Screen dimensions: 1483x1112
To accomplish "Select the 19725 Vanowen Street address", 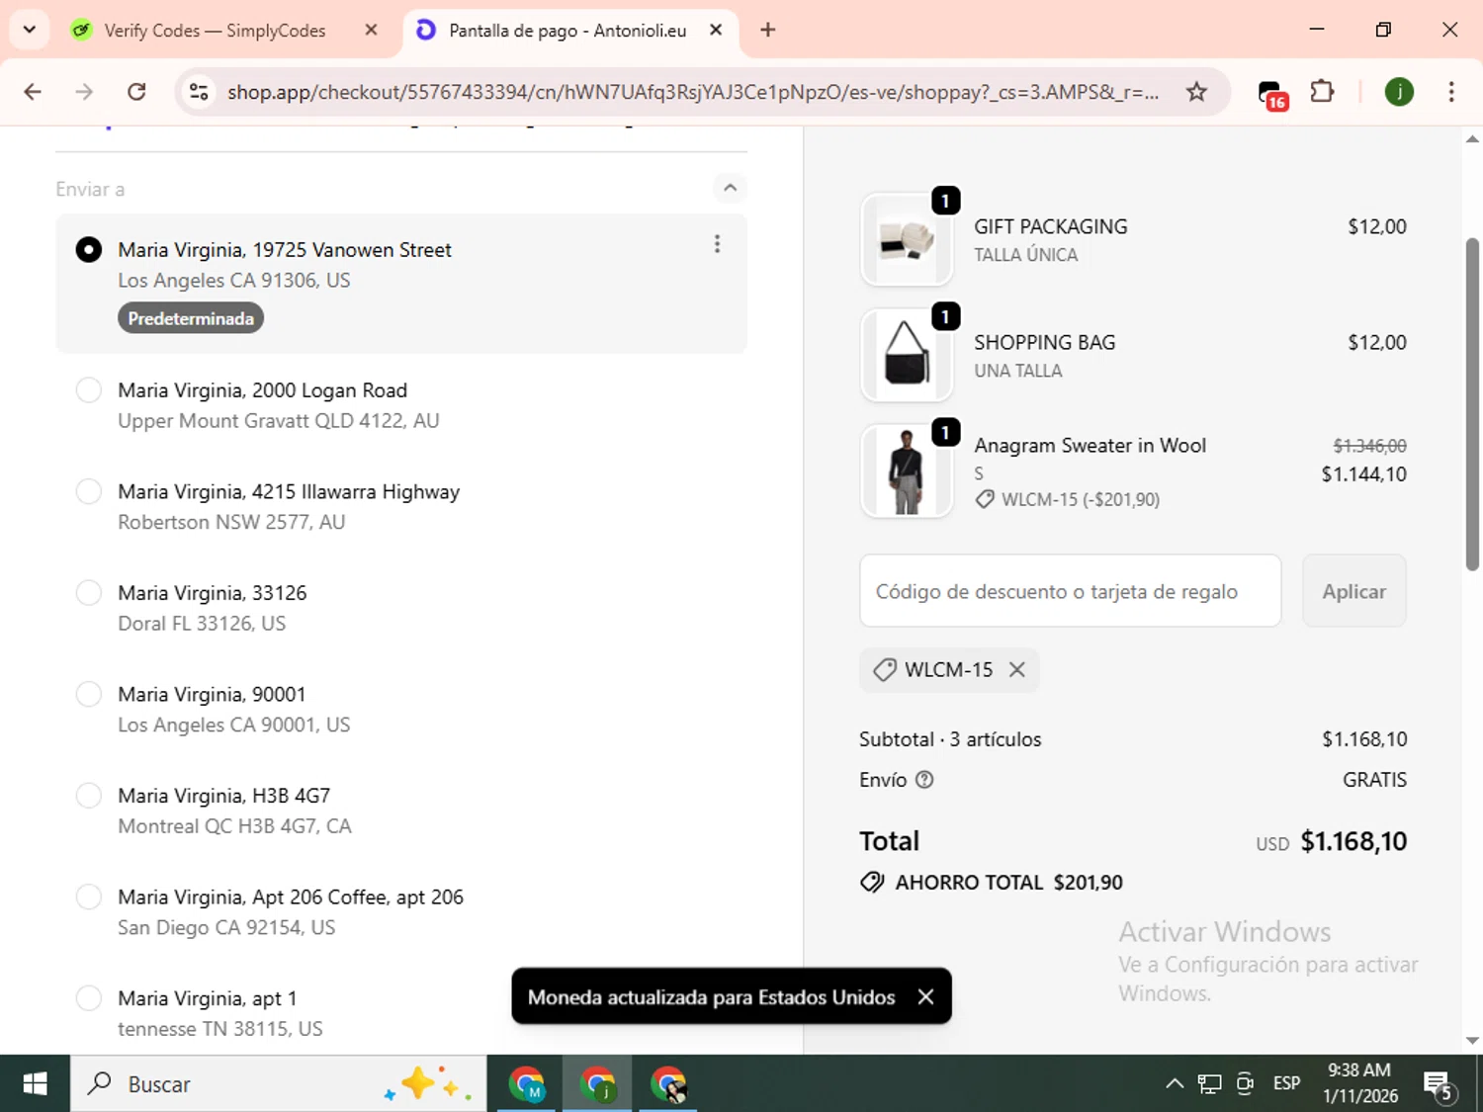I will 89,249.
